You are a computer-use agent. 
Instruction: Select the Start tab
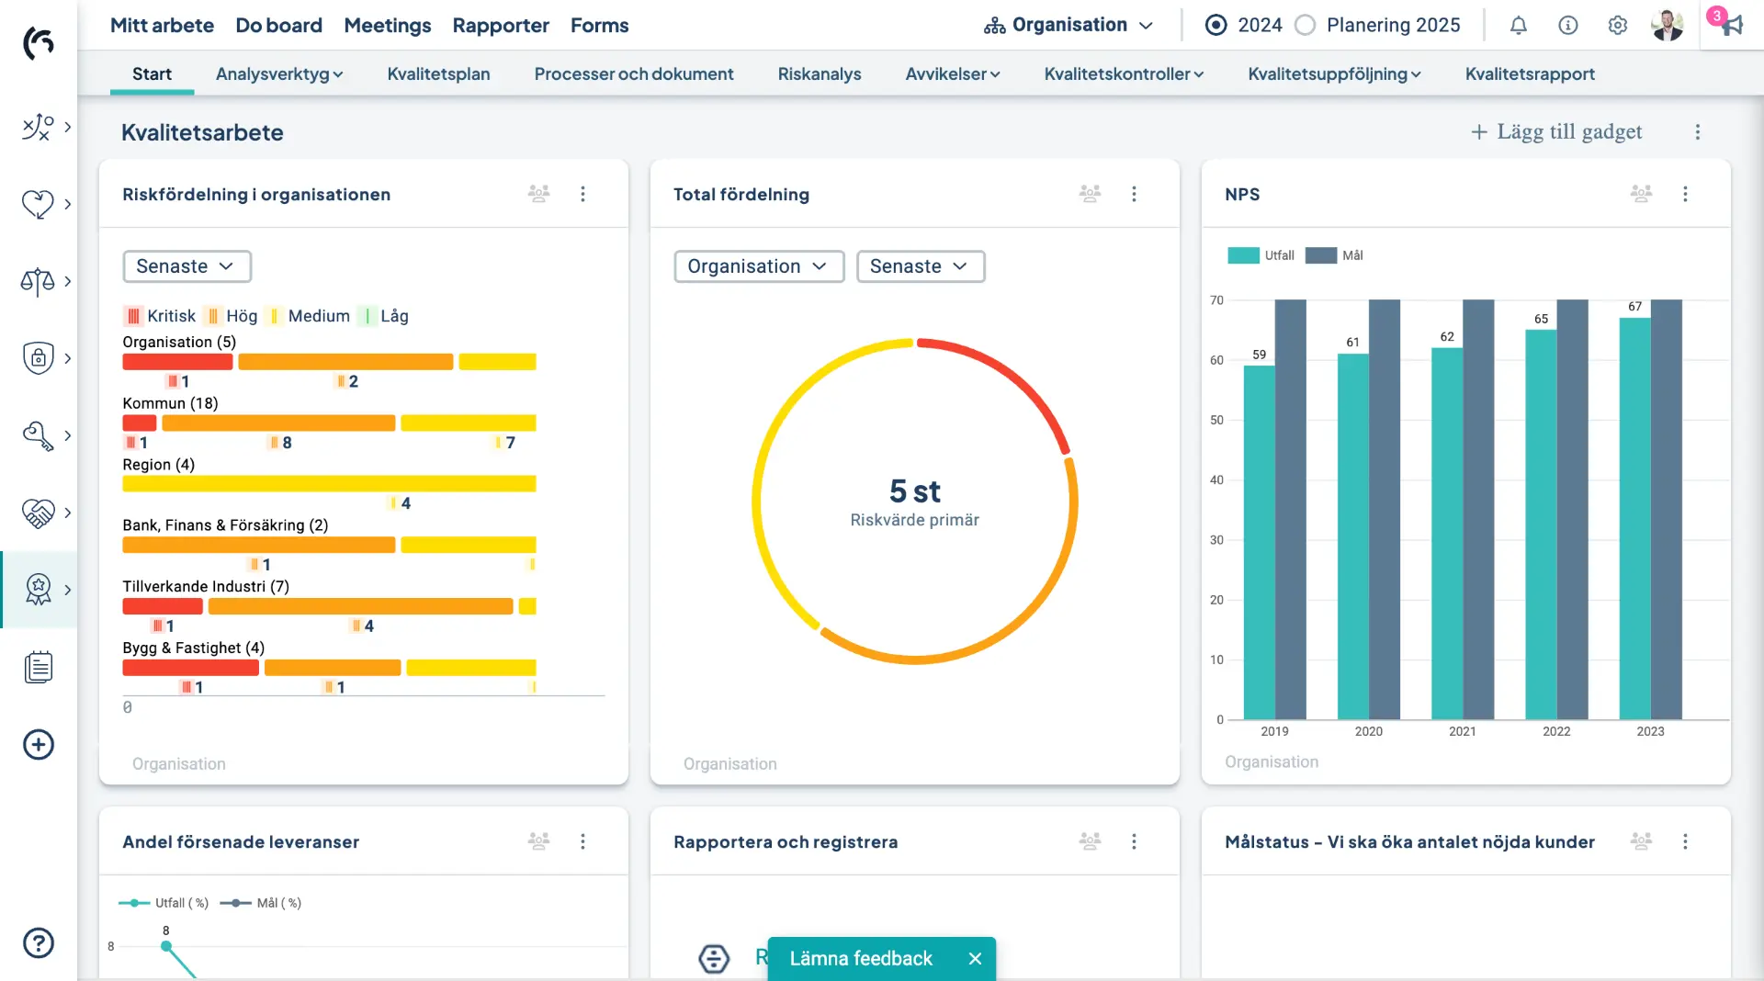[152, 74]
